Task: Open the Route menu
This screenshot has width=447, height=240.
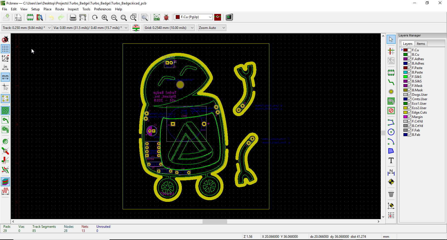Action: click(60, 9)
